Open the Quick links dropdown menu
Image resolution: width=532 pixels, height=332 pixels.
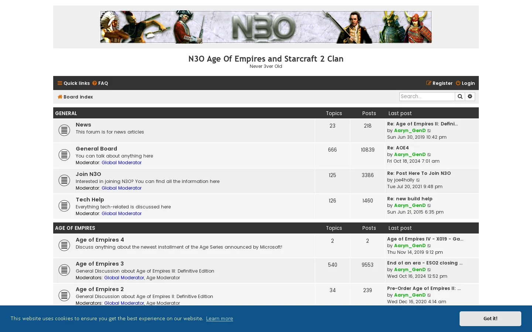pos(74,83)
